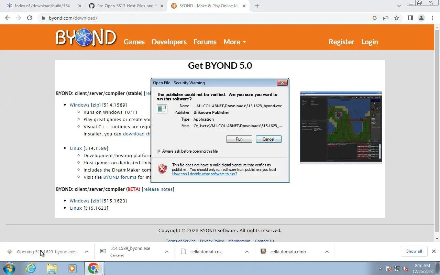Image resolution: width=440 pixels, height=275 pixels.
Task: Click the taskbar clock
Action: pyautogui.click(x=422, y=268)
